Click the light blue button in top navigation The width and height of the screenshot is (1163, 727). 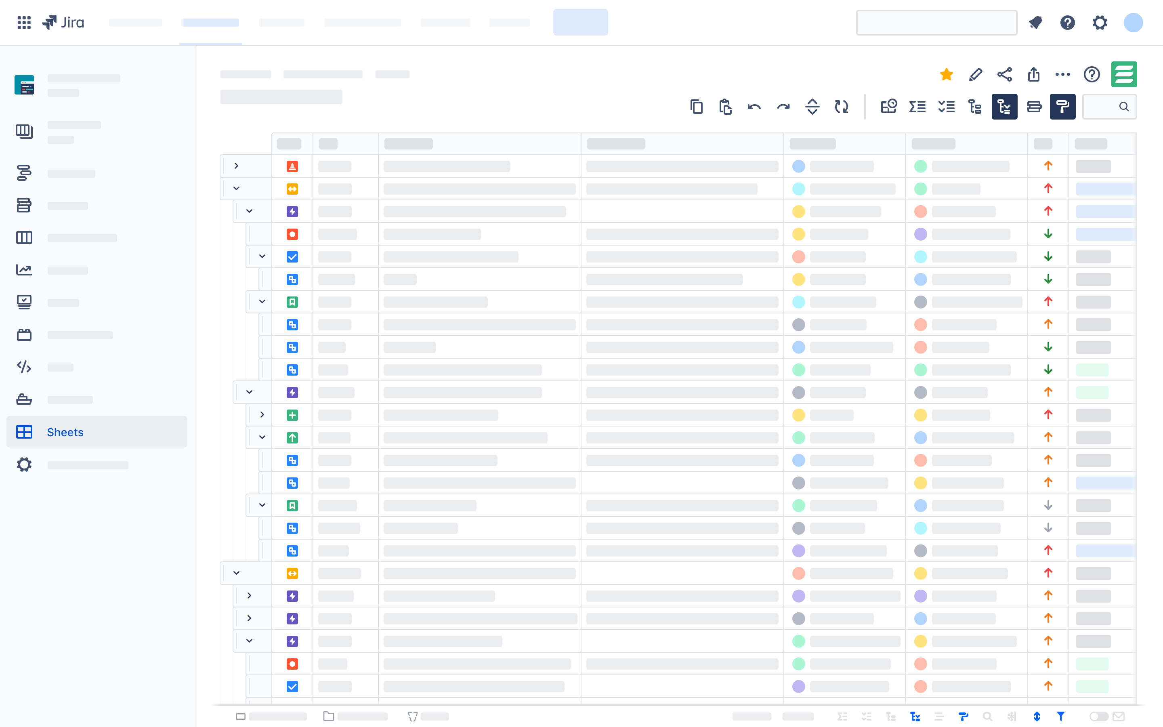(580, 23)
